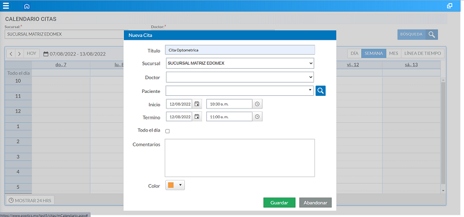
Task: Click the 10 hour row label
Action: 18,81
